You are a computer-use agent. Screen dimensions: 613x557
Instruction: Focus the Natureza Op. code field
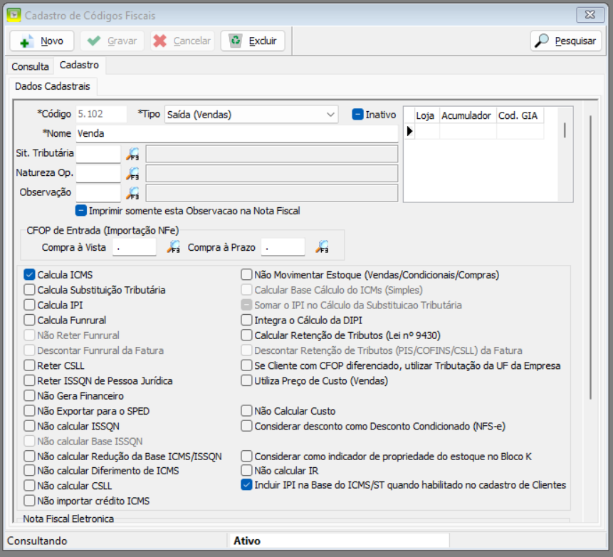[98, 173]
